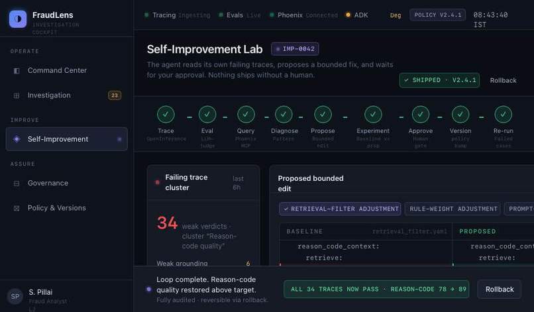Click the BASELINE column header
The image size is (534, 312).
pyautogui.click(x=305, y=231)
